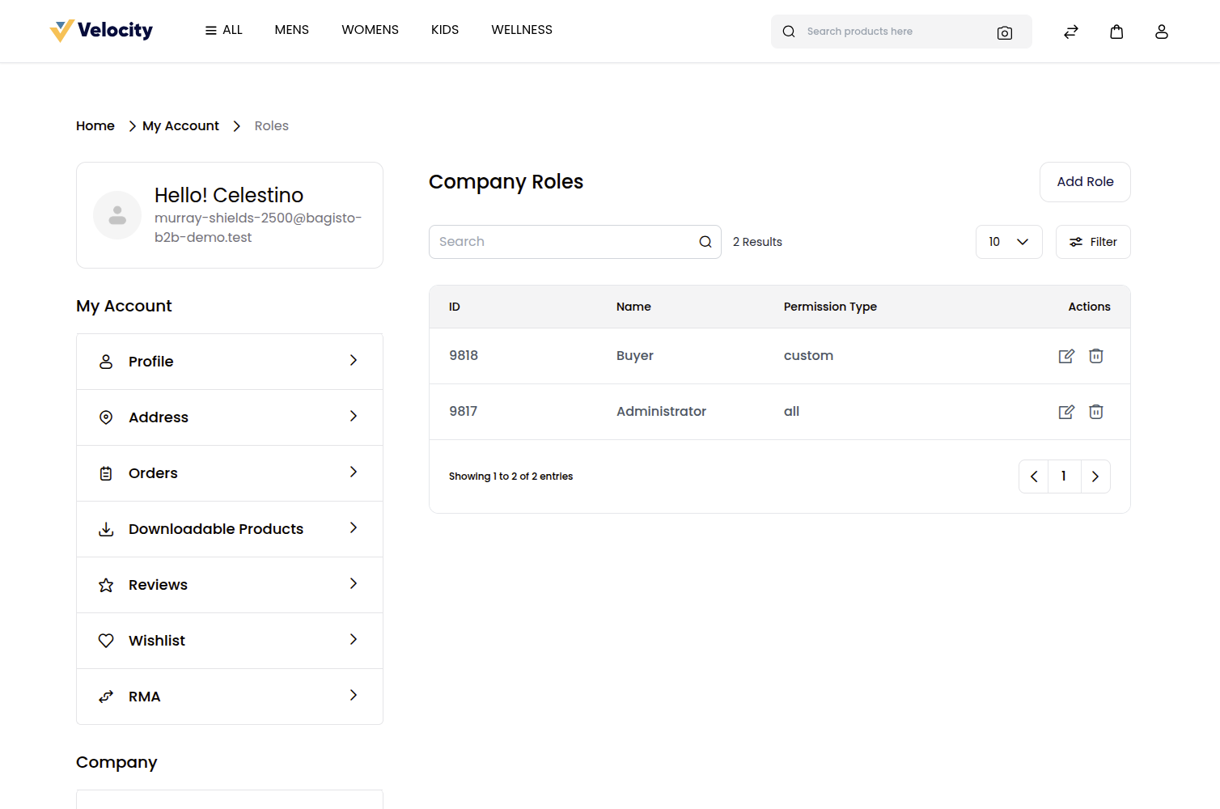
Task: Open the user account icon
Action: [x=1162, y=32]
